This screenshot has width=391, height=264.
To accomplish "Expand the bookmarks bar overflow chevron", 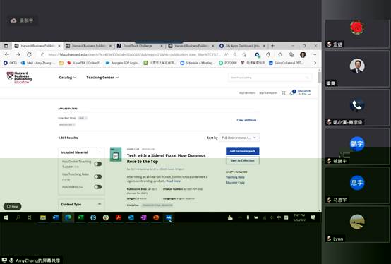I will point(315,63).
